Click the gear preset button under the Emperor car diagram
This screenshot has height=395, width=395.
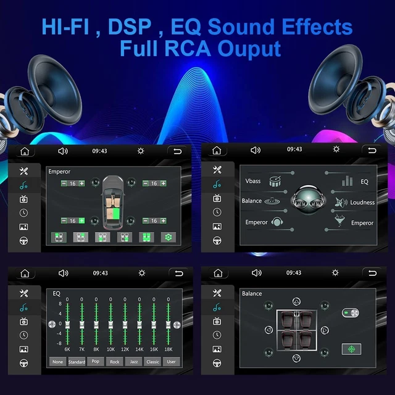168,237
